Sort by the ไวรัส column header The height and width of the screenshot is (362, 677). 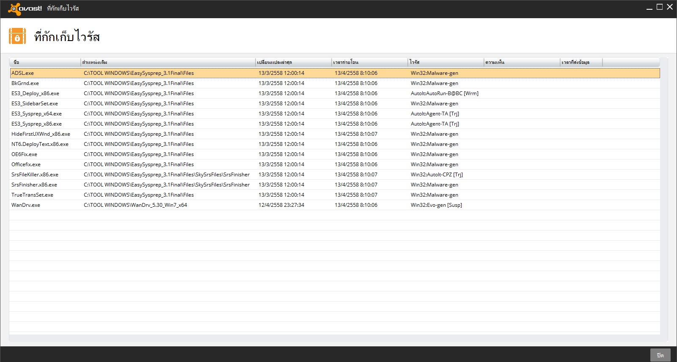point(446,62)
